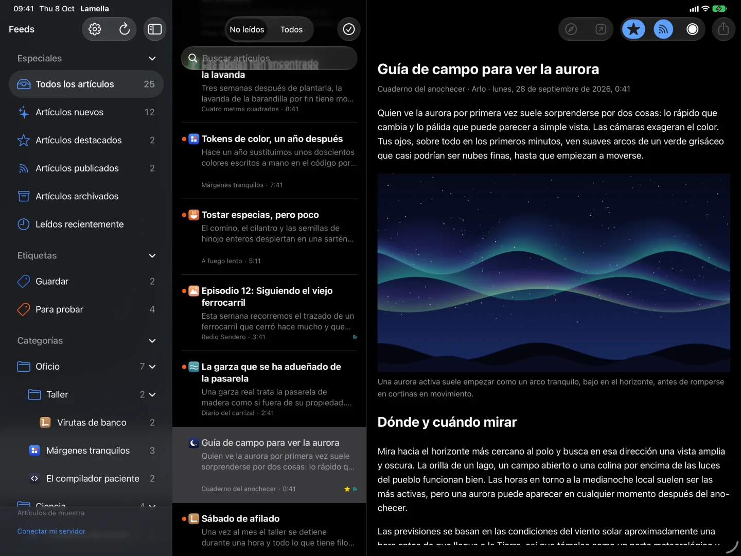Collapse the Categorías section

[x=152, y=340]
